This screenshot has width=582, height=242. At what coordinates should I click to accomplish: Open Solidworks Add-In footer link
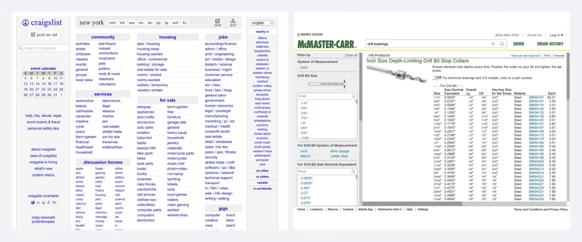point(390,210)
